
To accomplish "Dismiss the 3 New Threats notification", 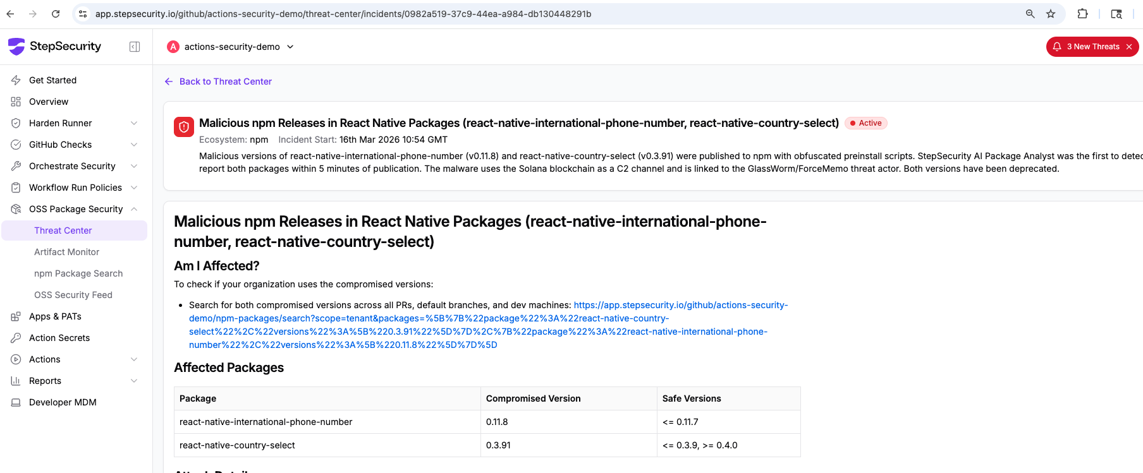I will tap(1129, 47).
